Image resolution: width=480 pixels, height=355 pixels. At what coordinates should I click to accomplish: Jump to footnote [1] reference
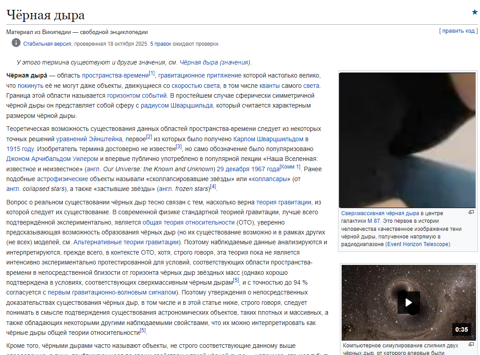152,73
